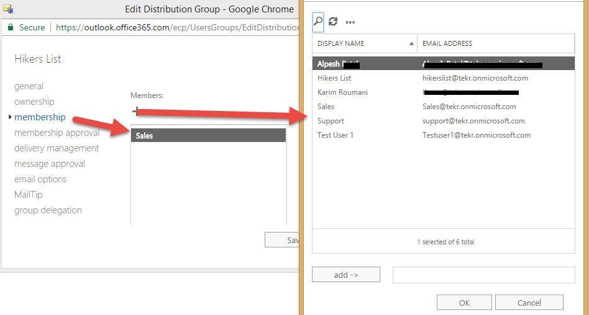The image size is (589, 315).
Task: Open the MailTip section
Action: point(28,195)
